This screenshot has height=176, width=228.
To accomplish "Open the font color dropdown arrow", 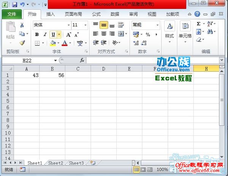I will click(70, 43).
